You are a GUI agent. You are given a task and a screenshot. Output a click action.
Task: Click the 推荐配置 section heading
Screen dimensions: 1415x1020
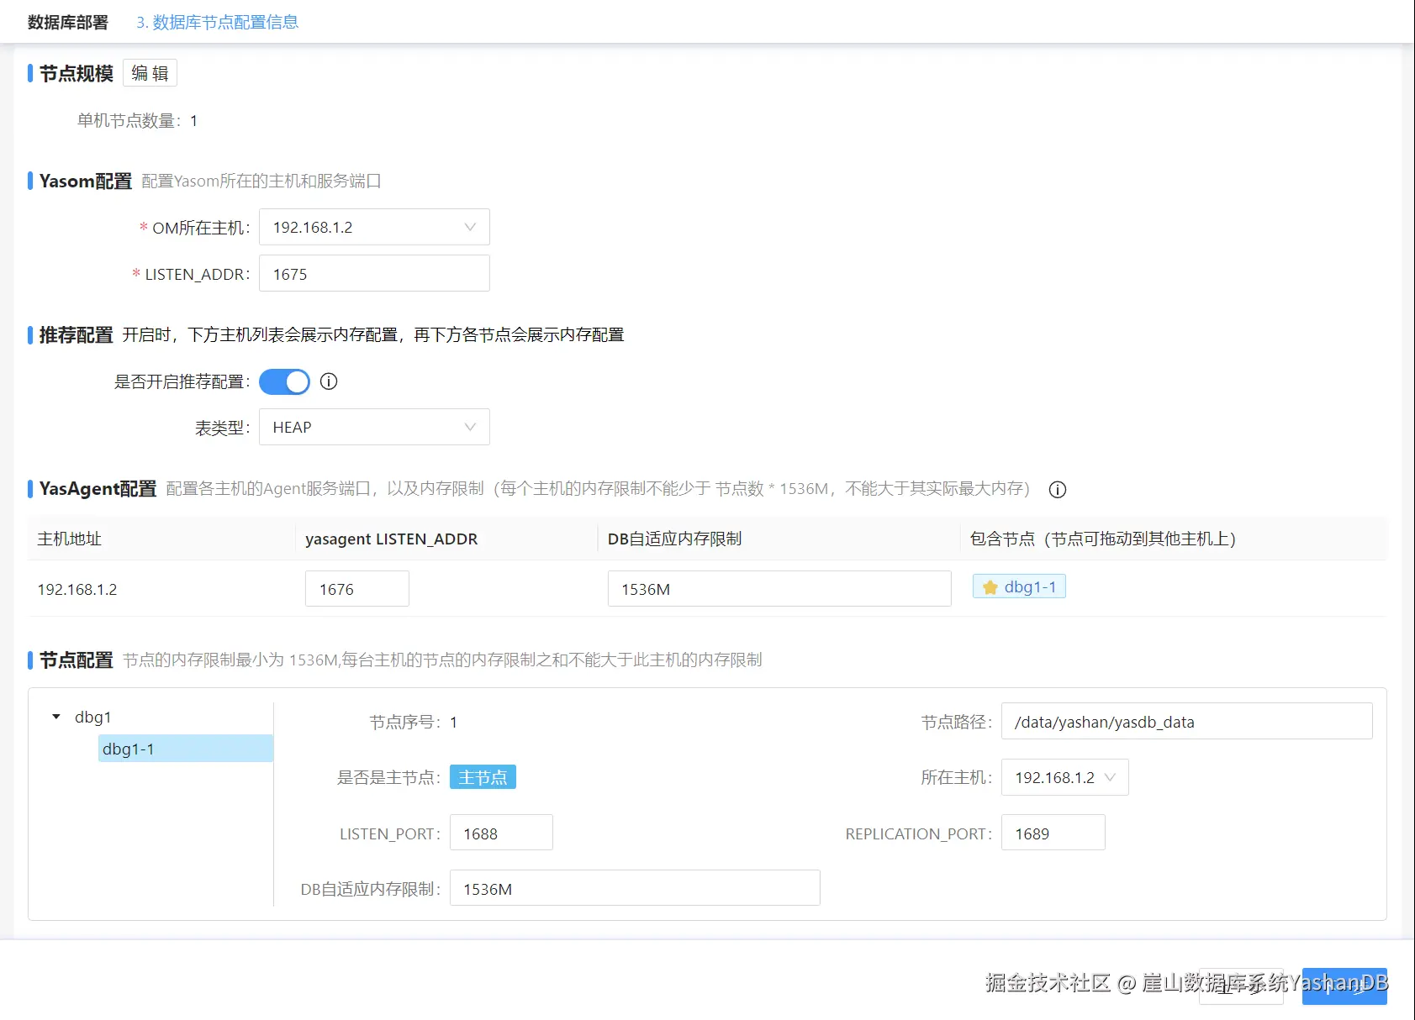click(76, 334)
